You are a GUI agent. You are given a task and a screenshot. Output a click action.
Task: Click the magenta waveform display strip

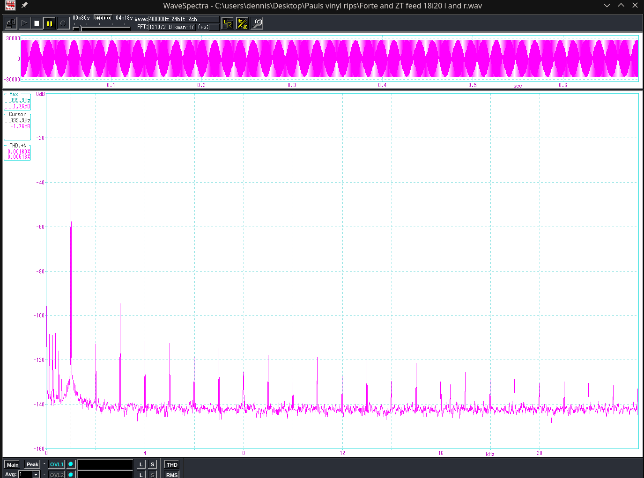point(329,59)
